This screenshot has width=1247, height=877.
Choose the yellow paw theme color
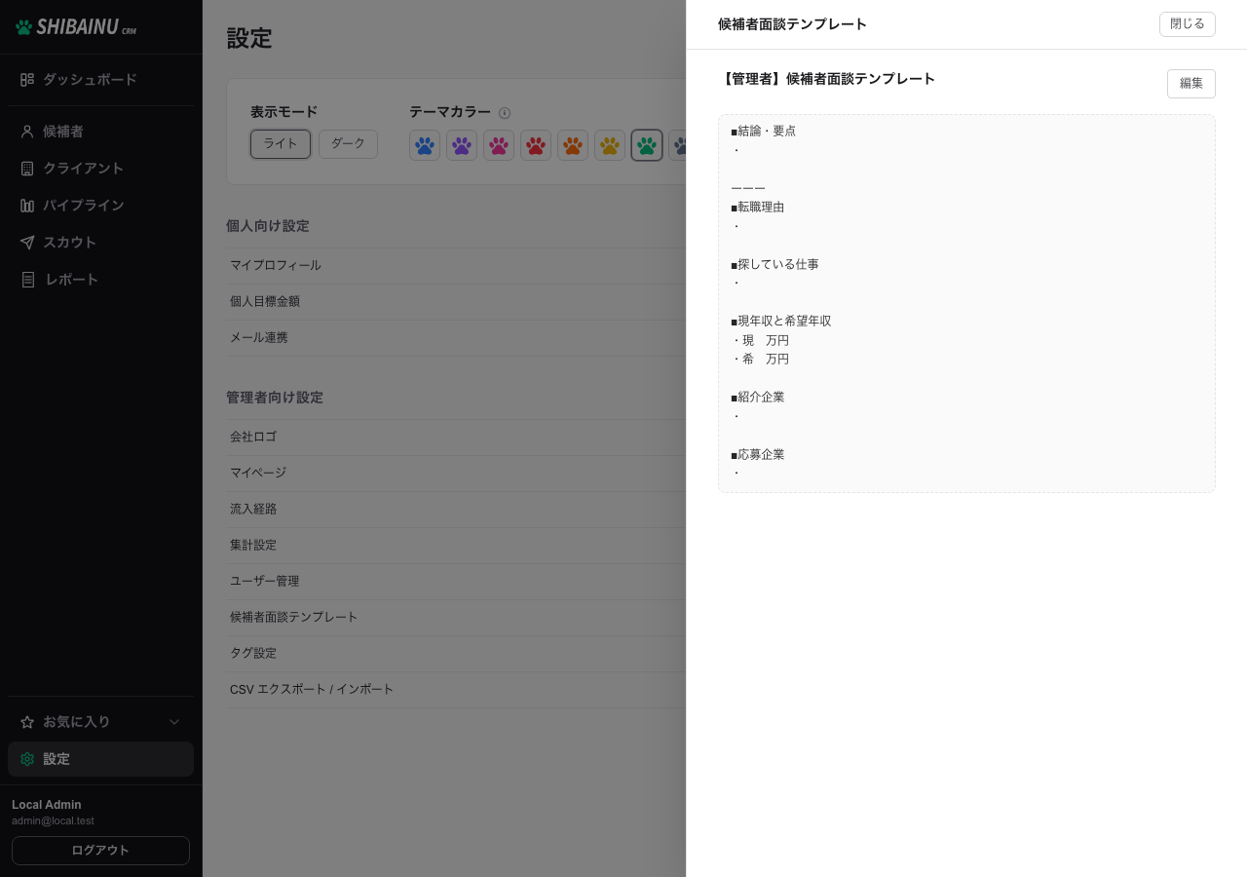(610, 145)
